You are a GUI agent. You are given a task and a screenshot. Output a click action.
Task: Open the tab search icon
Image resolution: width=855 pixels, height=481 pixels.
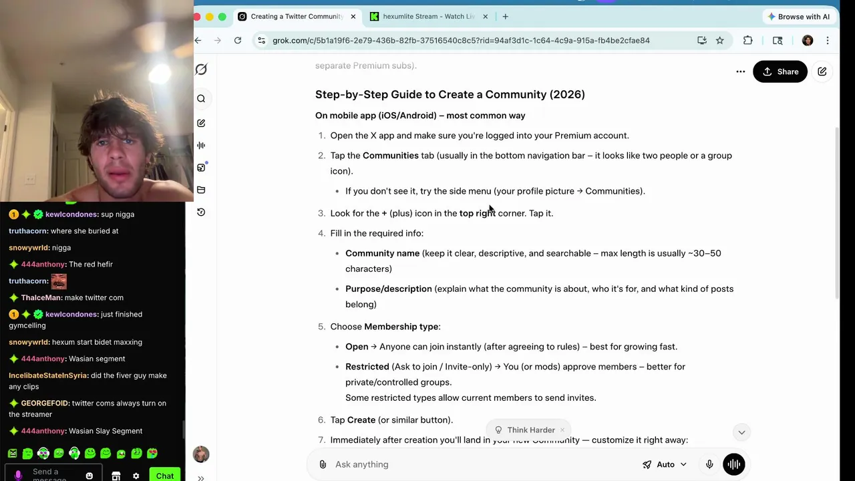pyautogui.click(x=778, y=41)
